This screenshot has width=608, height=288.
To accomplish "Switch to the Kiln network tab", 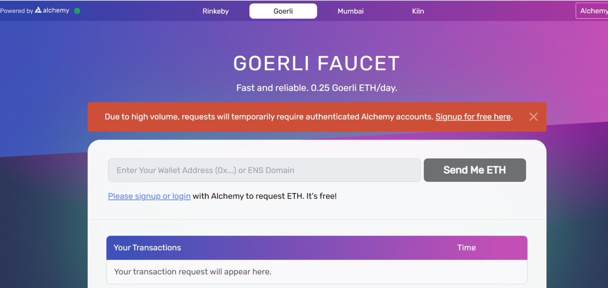I will pyautogui.click(x=418, y=11).
